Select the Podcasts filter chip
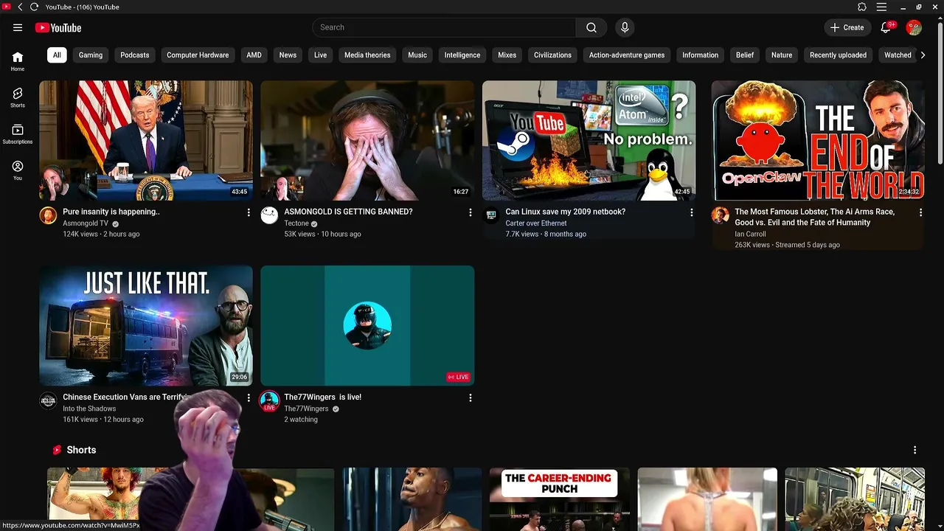This screenshot has width=944, height=531. [135, 55]
